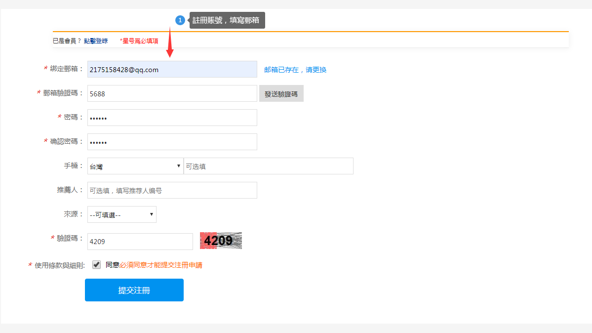Click the 推薦人 referrer input field
The image size is (592, 333).
[172, 190]
